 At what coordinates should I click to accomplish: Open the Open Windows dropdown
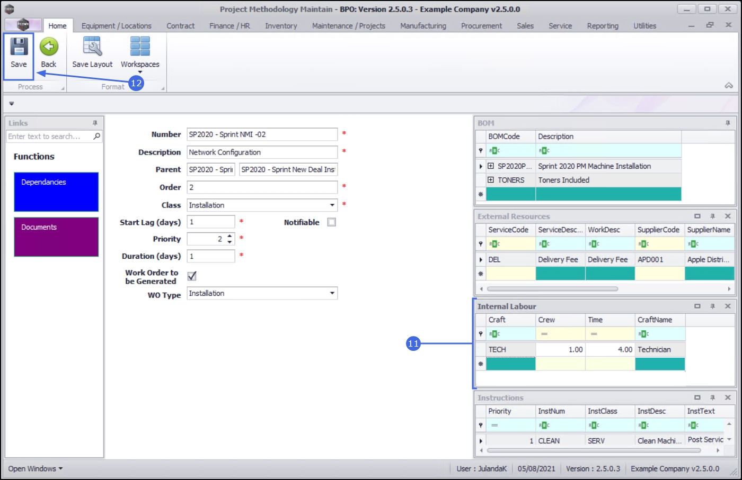point(36,469)
